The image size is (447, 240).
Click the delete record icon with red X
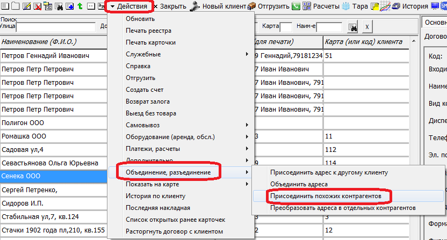(36, 6)
